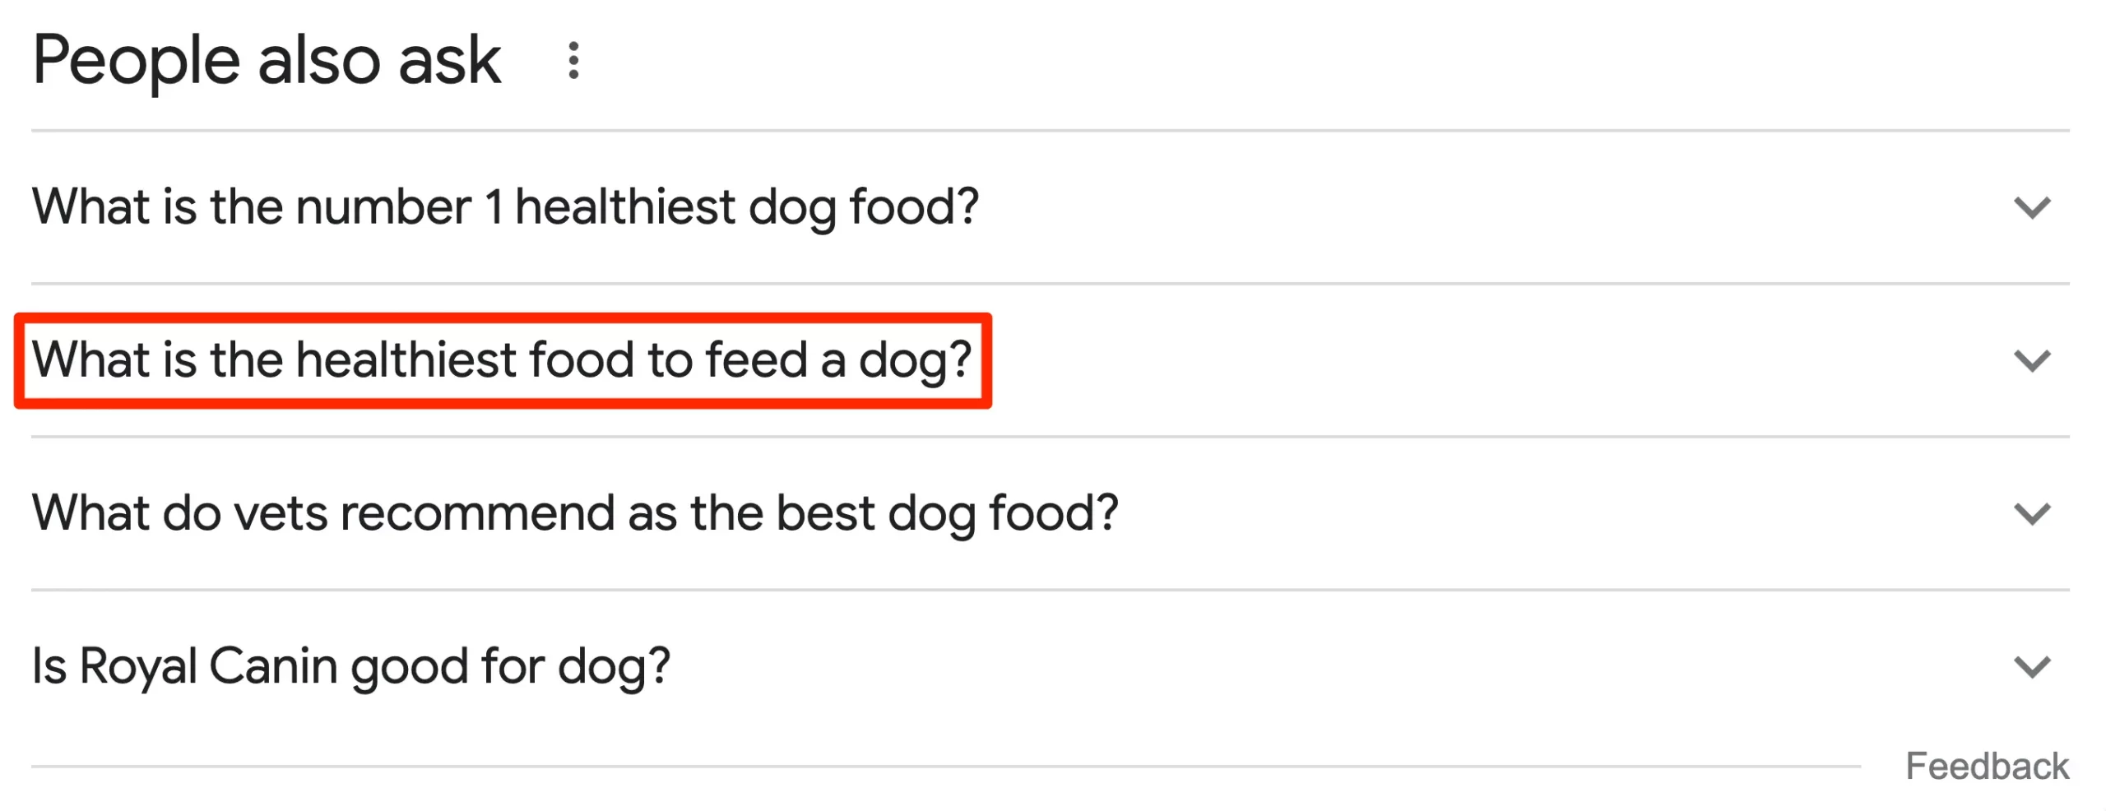The height and width of the screenshot is (811, 2106).
Task: Click empty row area of number 1 healthiest question
Action: (1481, 206)
